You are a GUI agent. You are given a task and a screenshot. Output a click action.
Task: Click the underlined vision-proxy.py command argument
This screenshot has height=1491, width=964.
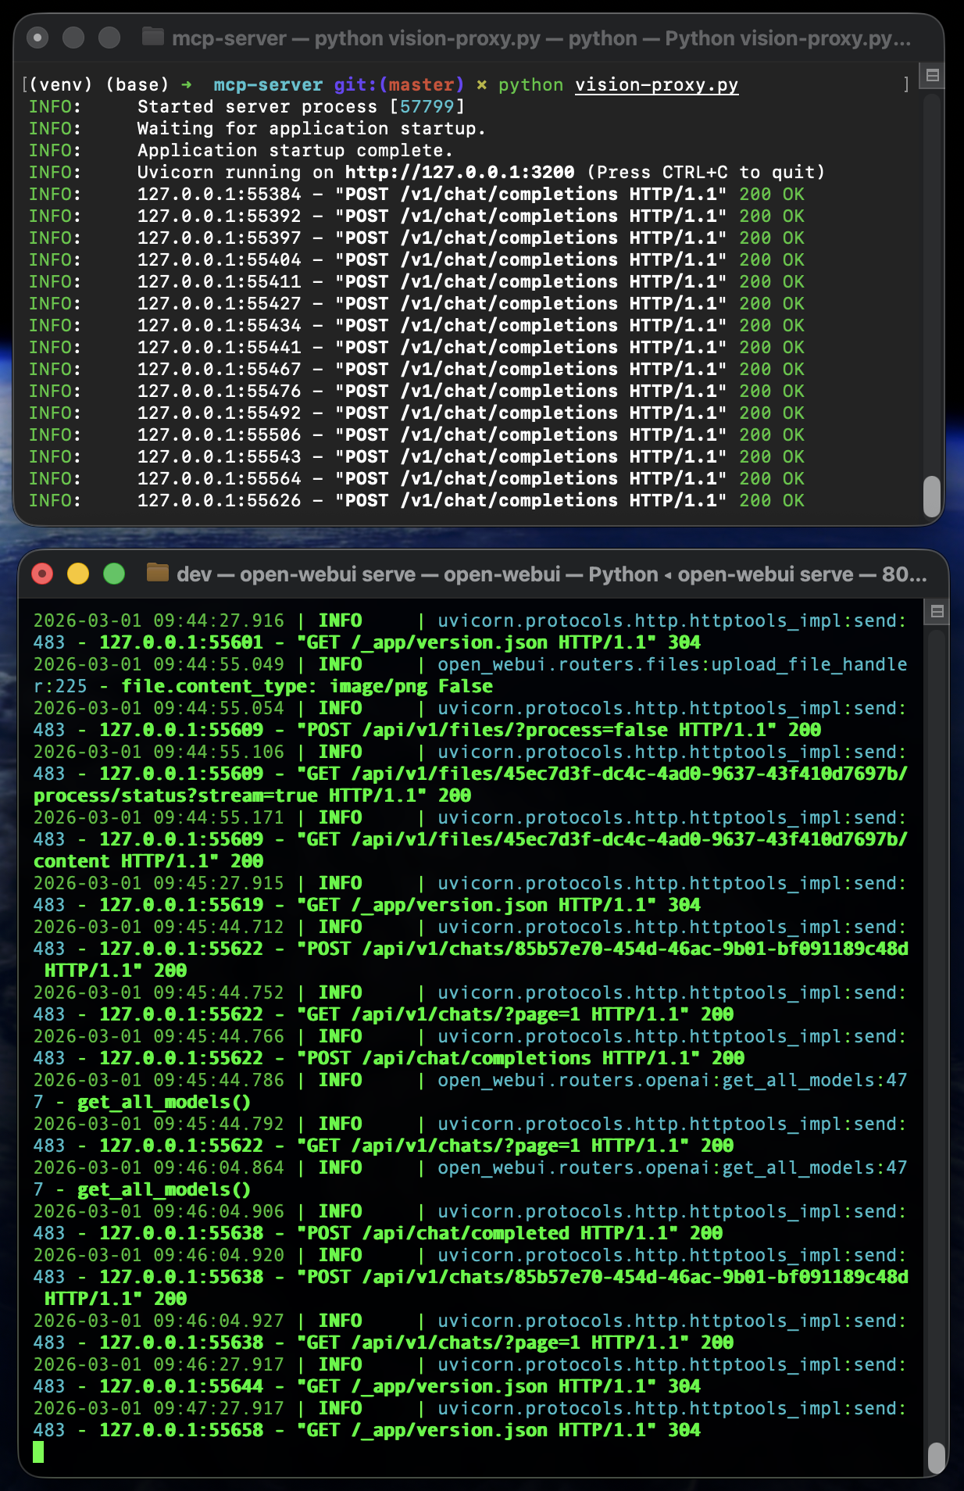tap(656, 84)
